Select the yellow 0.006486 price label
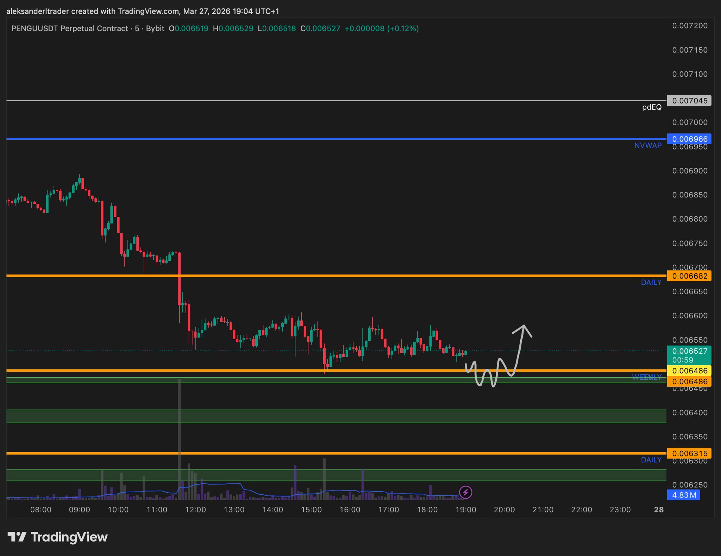The height and width of the screenshot is (556, 721). [x=689, y=371]
